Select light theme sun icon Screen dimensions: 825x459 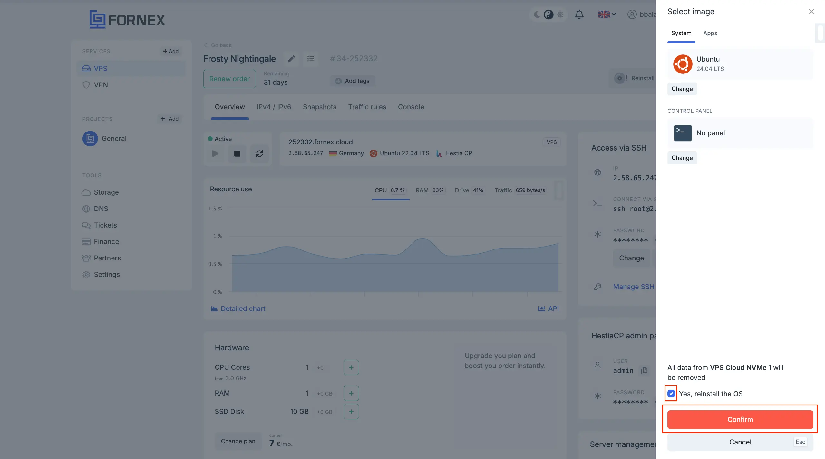pyautogui.click(x=560, y=15)
